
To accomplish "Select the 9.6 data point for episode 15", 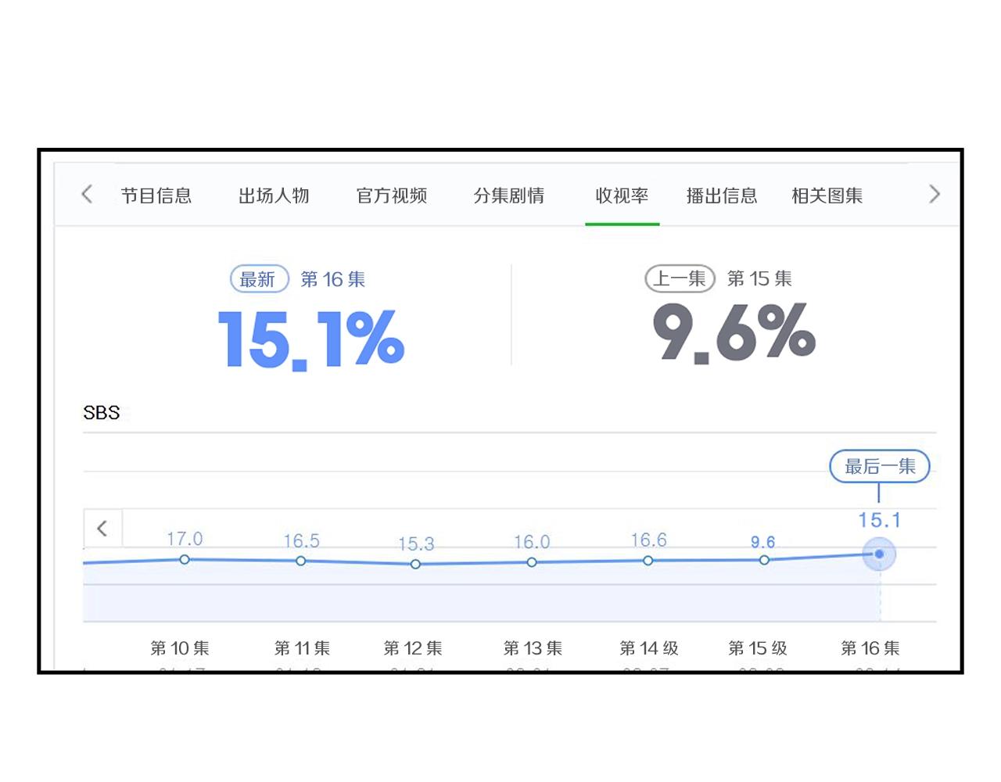I will point(764,560).
